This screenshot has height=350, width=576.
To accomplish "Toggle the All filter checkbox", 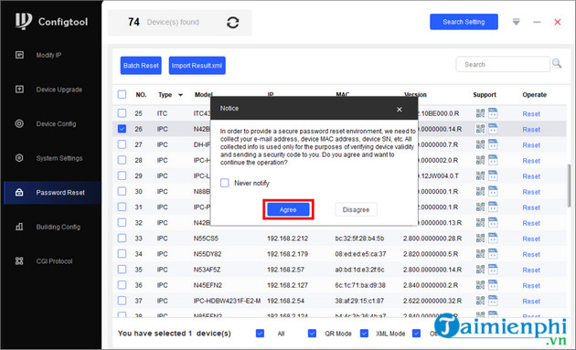I will tap(260, 334).
